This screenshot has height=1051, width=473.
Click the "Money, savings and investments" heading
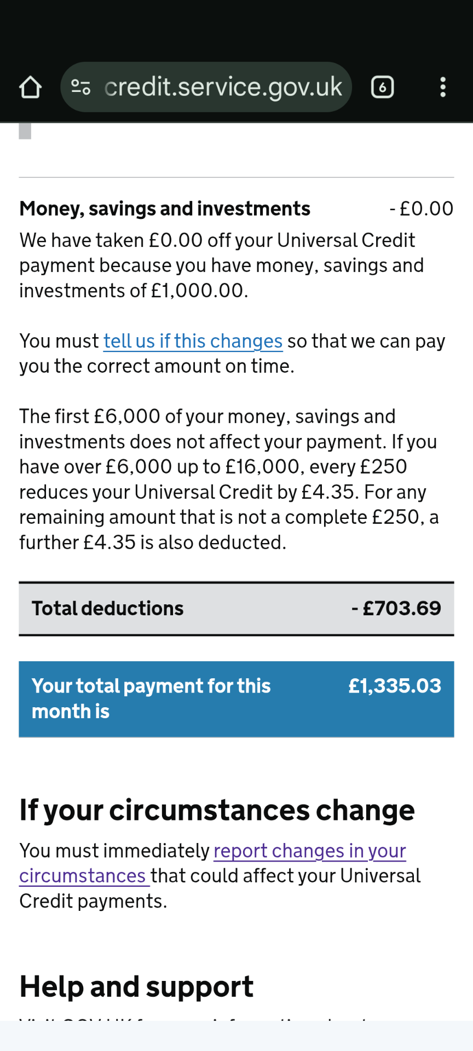165,209
